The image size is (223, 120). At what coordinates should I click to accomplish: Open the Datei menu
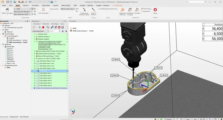click(4, 6)
